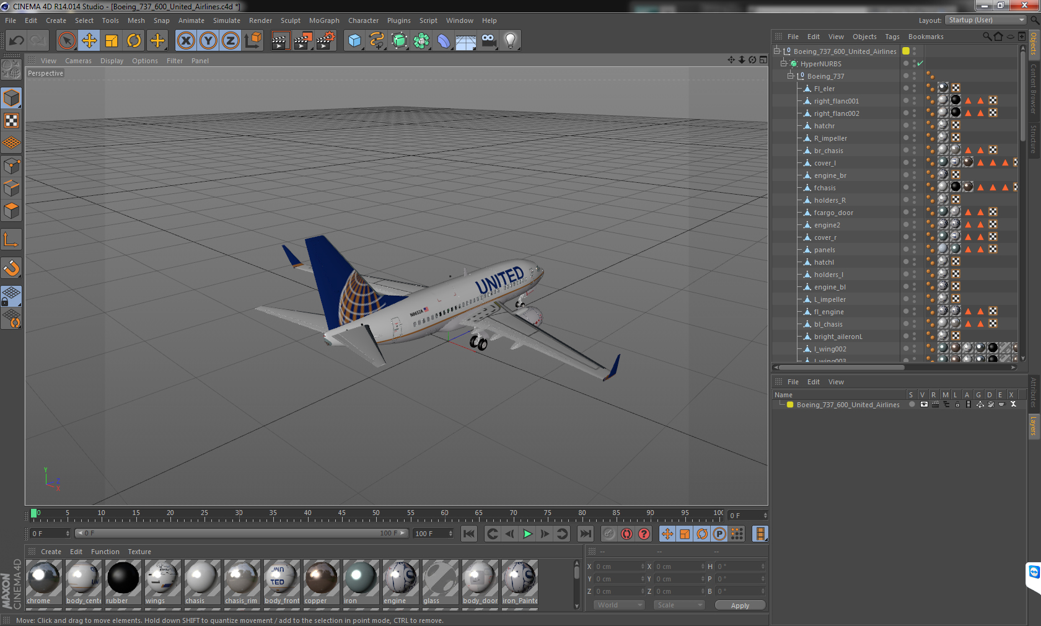This screenshot has height=626, width=1041.
Task: Add a Floor environment object
Action: [x=466, y=41]
